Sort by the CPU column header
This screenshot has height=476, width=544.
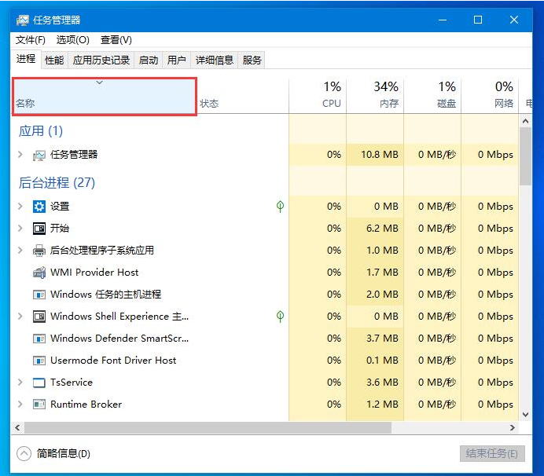(x=318, y=94)
